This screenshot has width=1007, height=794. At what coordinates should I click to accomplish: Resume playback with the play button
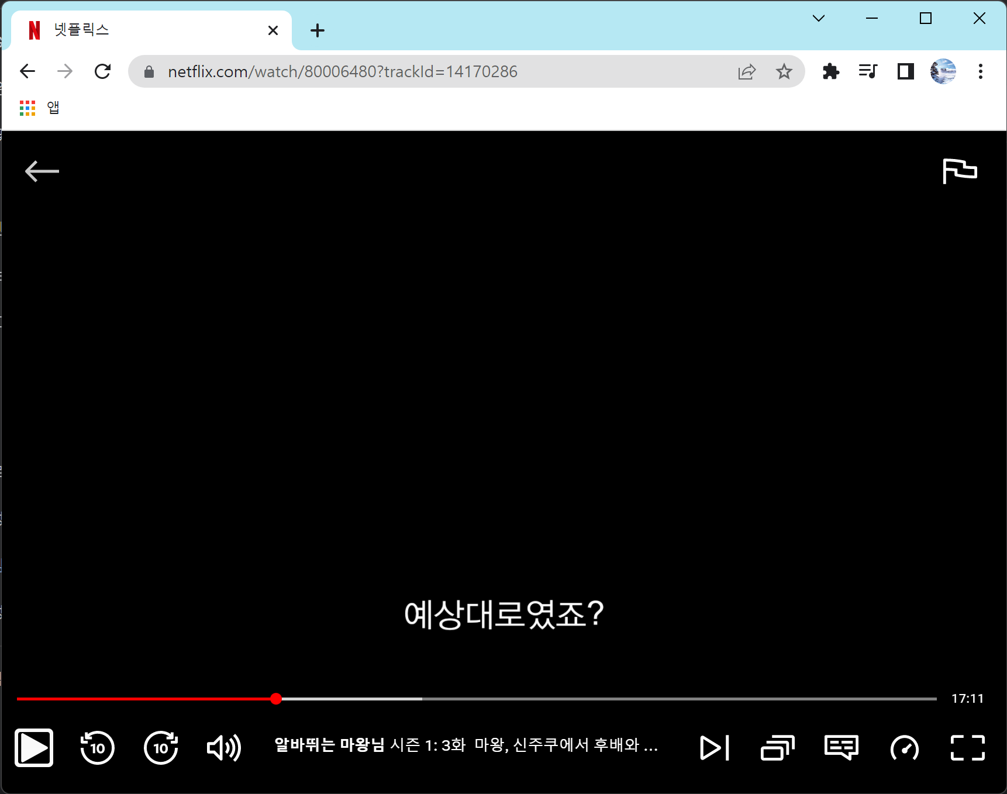point(34,747)
